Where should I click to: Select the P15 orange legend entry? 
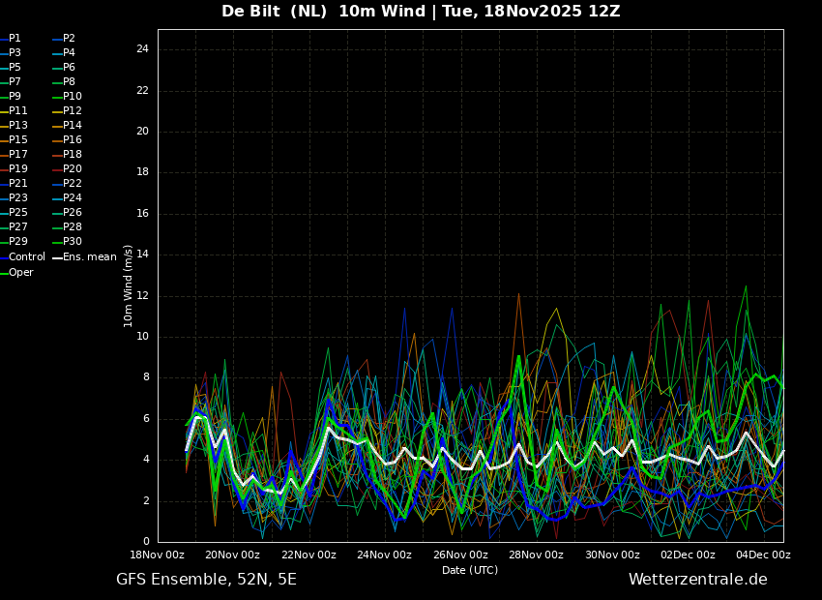(x=15, y=140)
